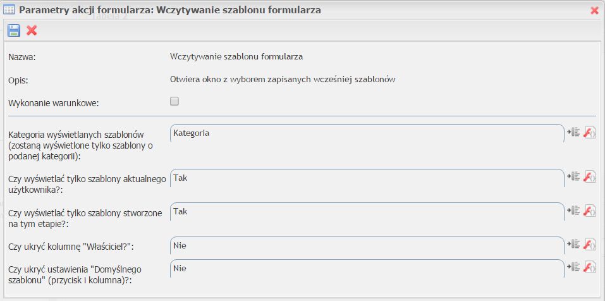The height and width of the screenshot is (301, 605).
Task: Click the red X cancel icon in the toolbar
Action: [x=32, y=30]
